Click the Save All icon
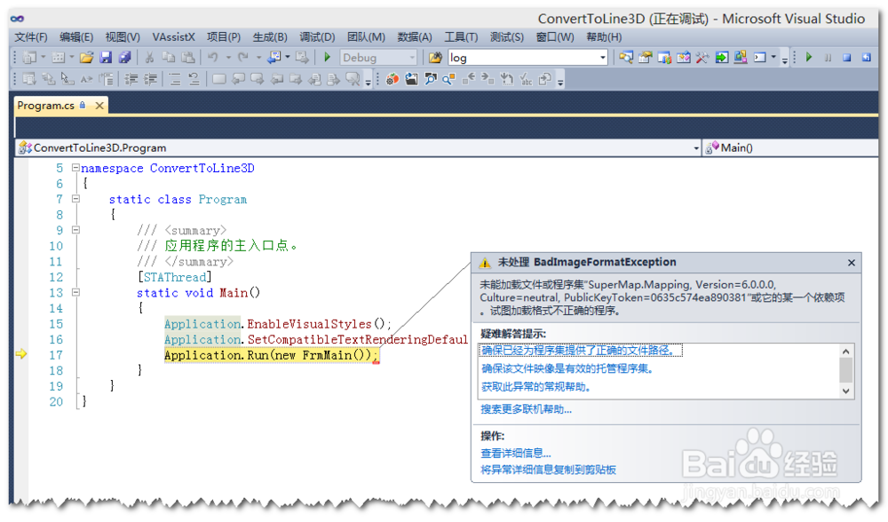Screen dimensions: 888x522 (x=124, y=57)
